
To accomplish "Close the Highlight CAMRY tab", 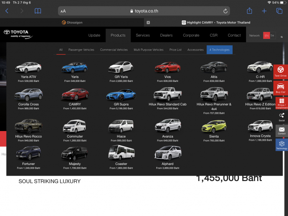I will click(148, 22).
